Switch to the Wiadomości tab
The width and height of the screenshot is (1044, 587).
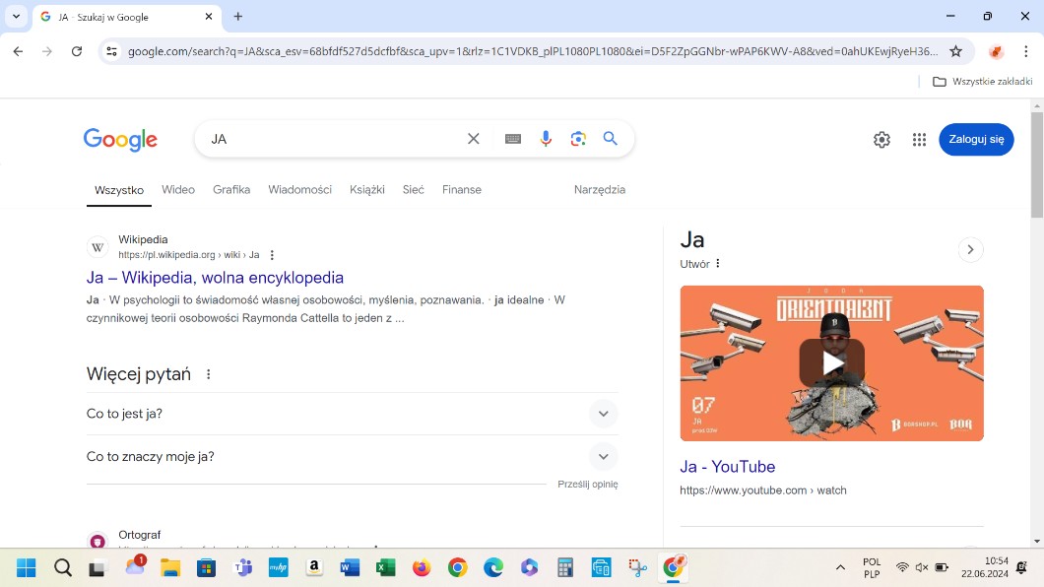point(299,189)
